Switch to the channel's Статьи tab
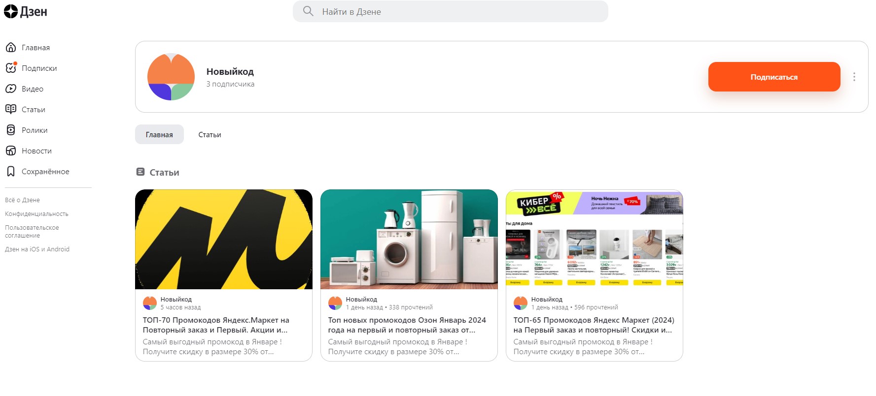The height and width of the screenshot is (396, 876). click(x=210, y=135)
